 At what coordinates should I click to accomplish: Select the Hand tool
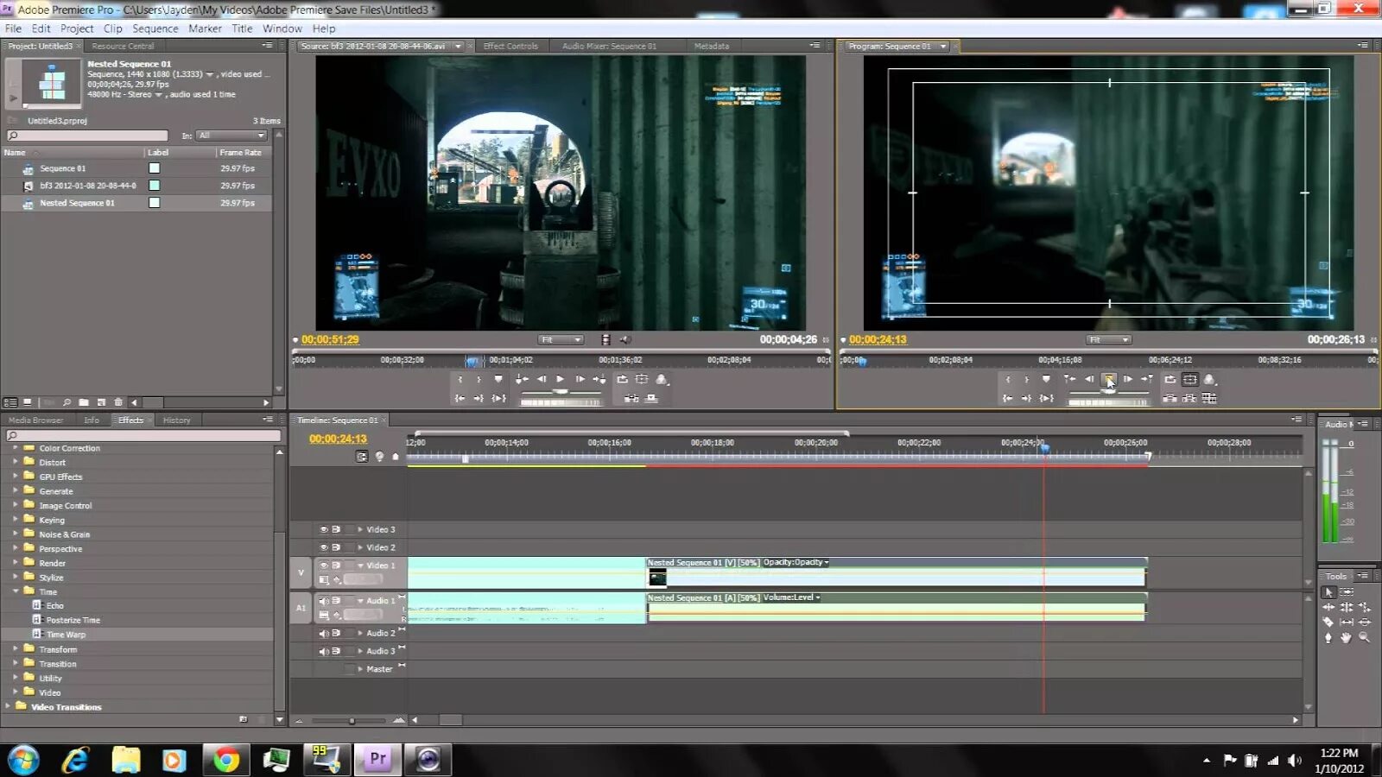pos(1346,637)
